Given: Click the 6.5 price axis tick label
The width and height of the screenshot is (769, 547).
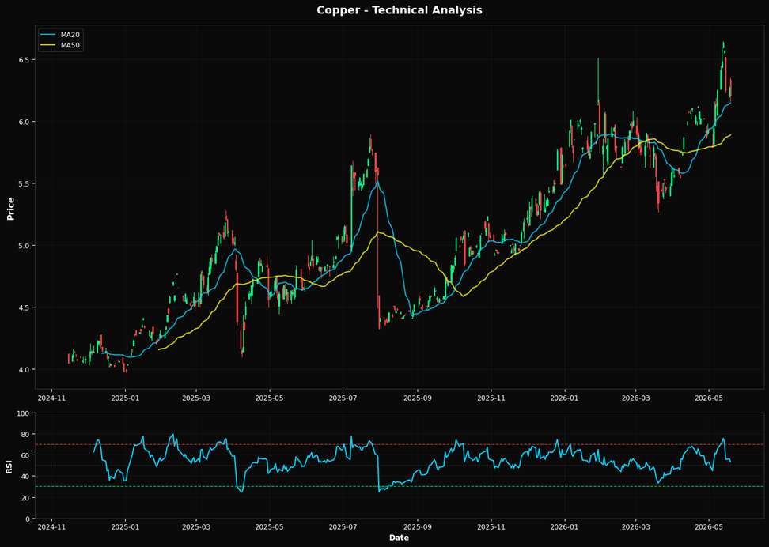Looking at the screenshot, I should pos(25,60).
